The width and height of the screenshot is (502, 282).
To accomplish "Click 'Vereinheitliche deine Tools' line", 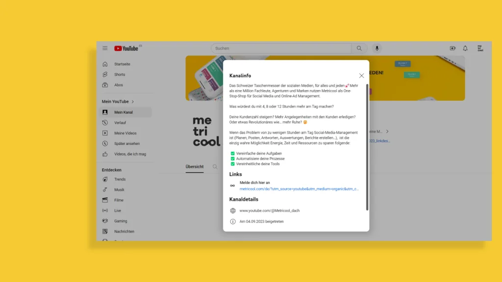I will [258, 164].
